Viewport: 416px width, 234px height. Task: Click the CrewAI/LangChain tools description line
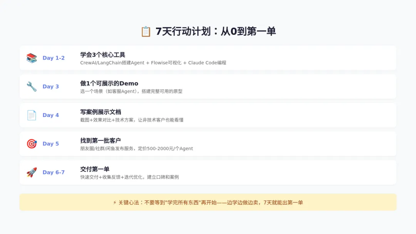click(153, 63)
